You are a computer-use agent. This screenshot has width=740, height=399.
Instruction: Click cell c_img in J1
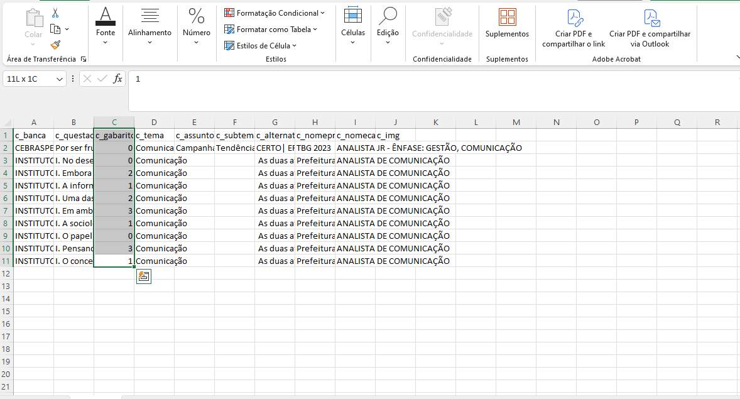[396, 136]
